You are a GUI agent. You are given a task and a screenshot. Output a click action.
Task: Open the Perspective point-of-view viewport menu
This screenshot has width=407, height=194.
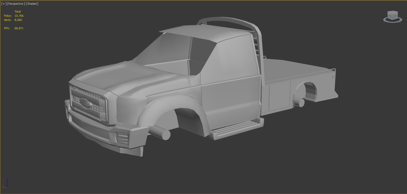pos(16,4)
